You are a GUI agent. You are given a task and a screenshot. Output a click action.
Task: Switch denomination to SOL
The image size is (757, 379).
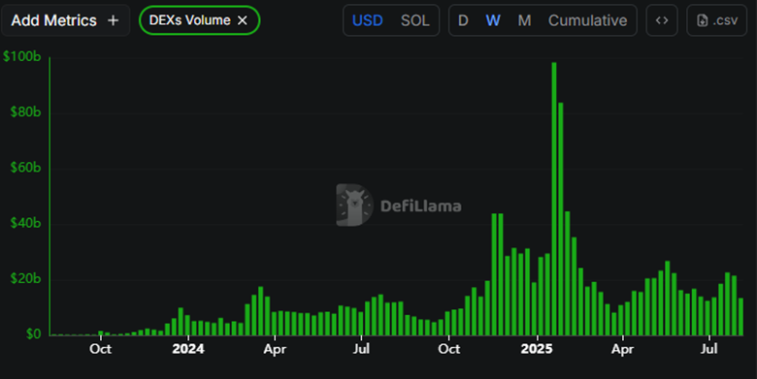414,20
